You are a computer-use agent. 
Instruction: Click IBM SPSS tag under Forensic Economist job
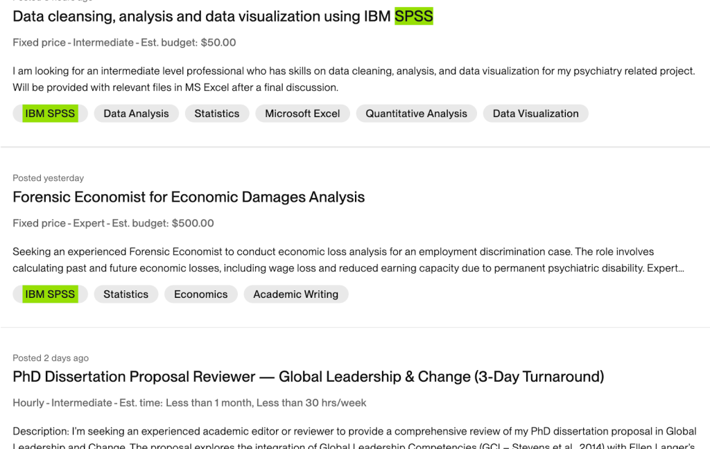(50, 294)
